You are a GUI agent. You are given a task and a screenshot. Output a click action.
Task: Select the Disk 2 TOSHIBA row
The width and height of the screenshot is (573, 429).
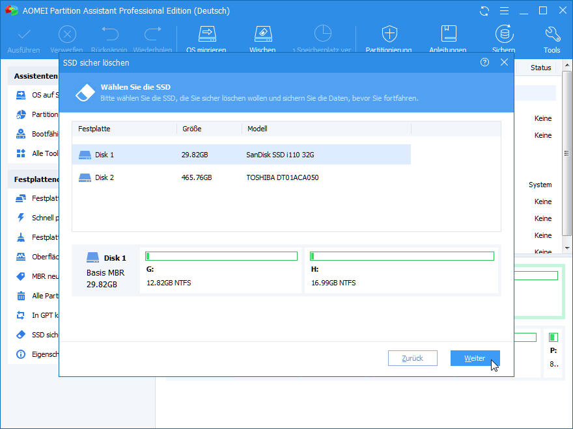pyautogui.click(x=241, y=177)
